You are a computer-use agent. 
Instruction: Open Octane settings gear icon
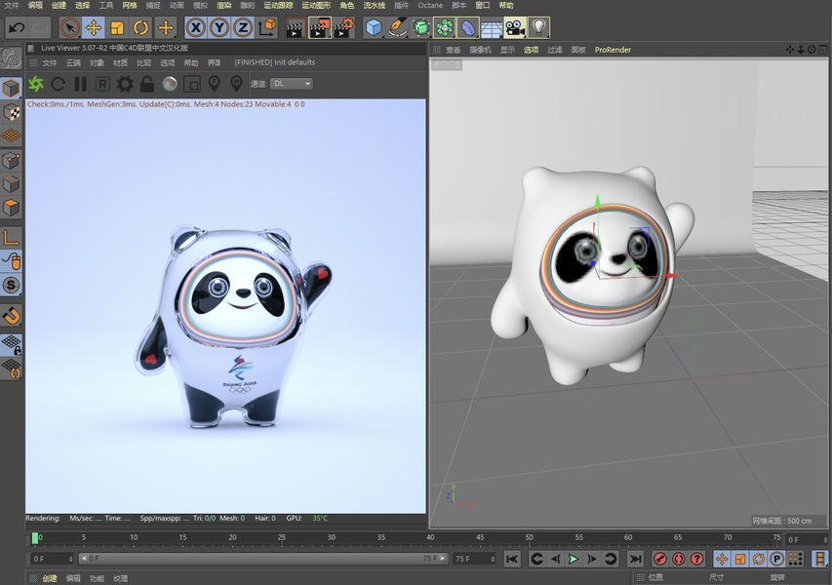click(125, 84)
